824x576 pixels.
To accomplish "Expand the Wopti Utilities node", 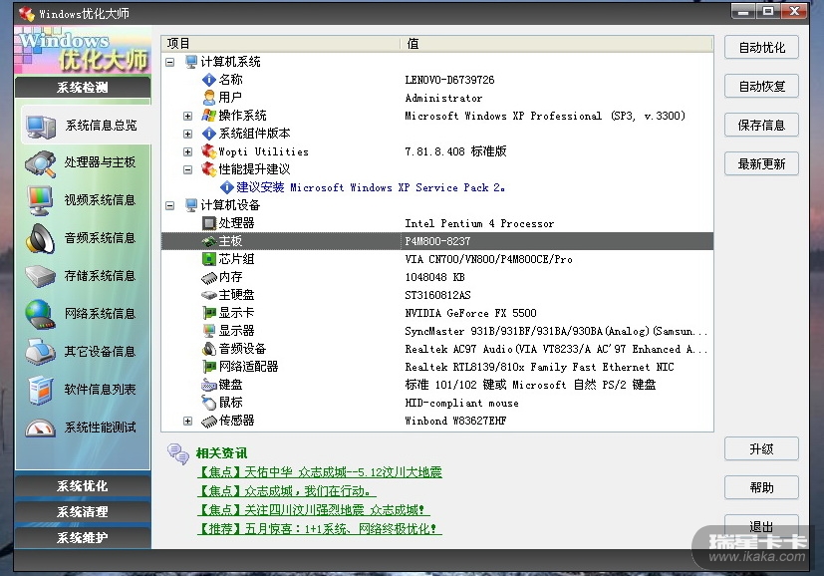I will (x=187, y=151).
